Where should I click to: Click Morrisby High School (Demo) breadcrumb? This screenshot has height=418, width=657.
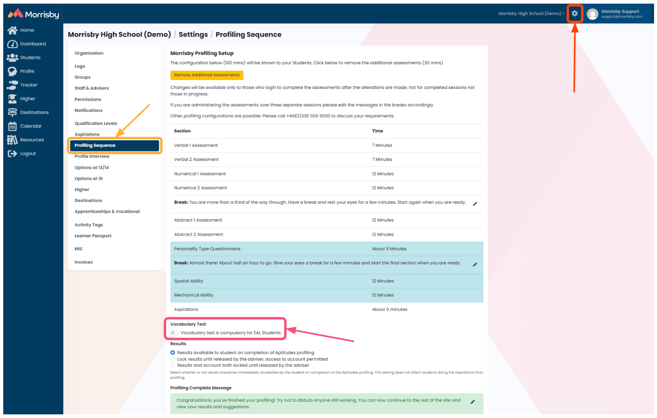click(x=119, y=35)
